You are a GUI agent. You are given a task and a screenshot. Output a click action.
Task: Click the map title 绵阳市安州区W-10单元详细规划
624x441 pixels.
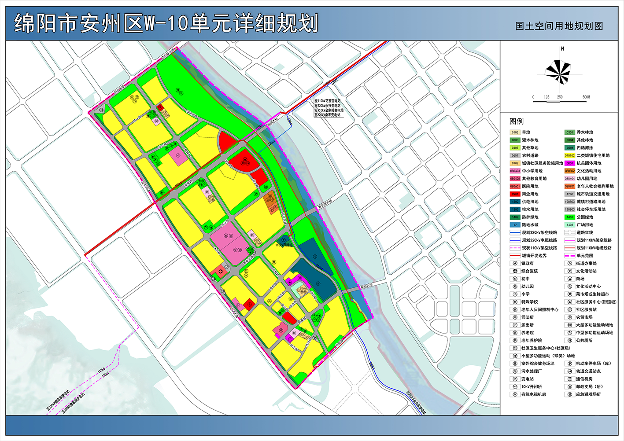point(166,23)
